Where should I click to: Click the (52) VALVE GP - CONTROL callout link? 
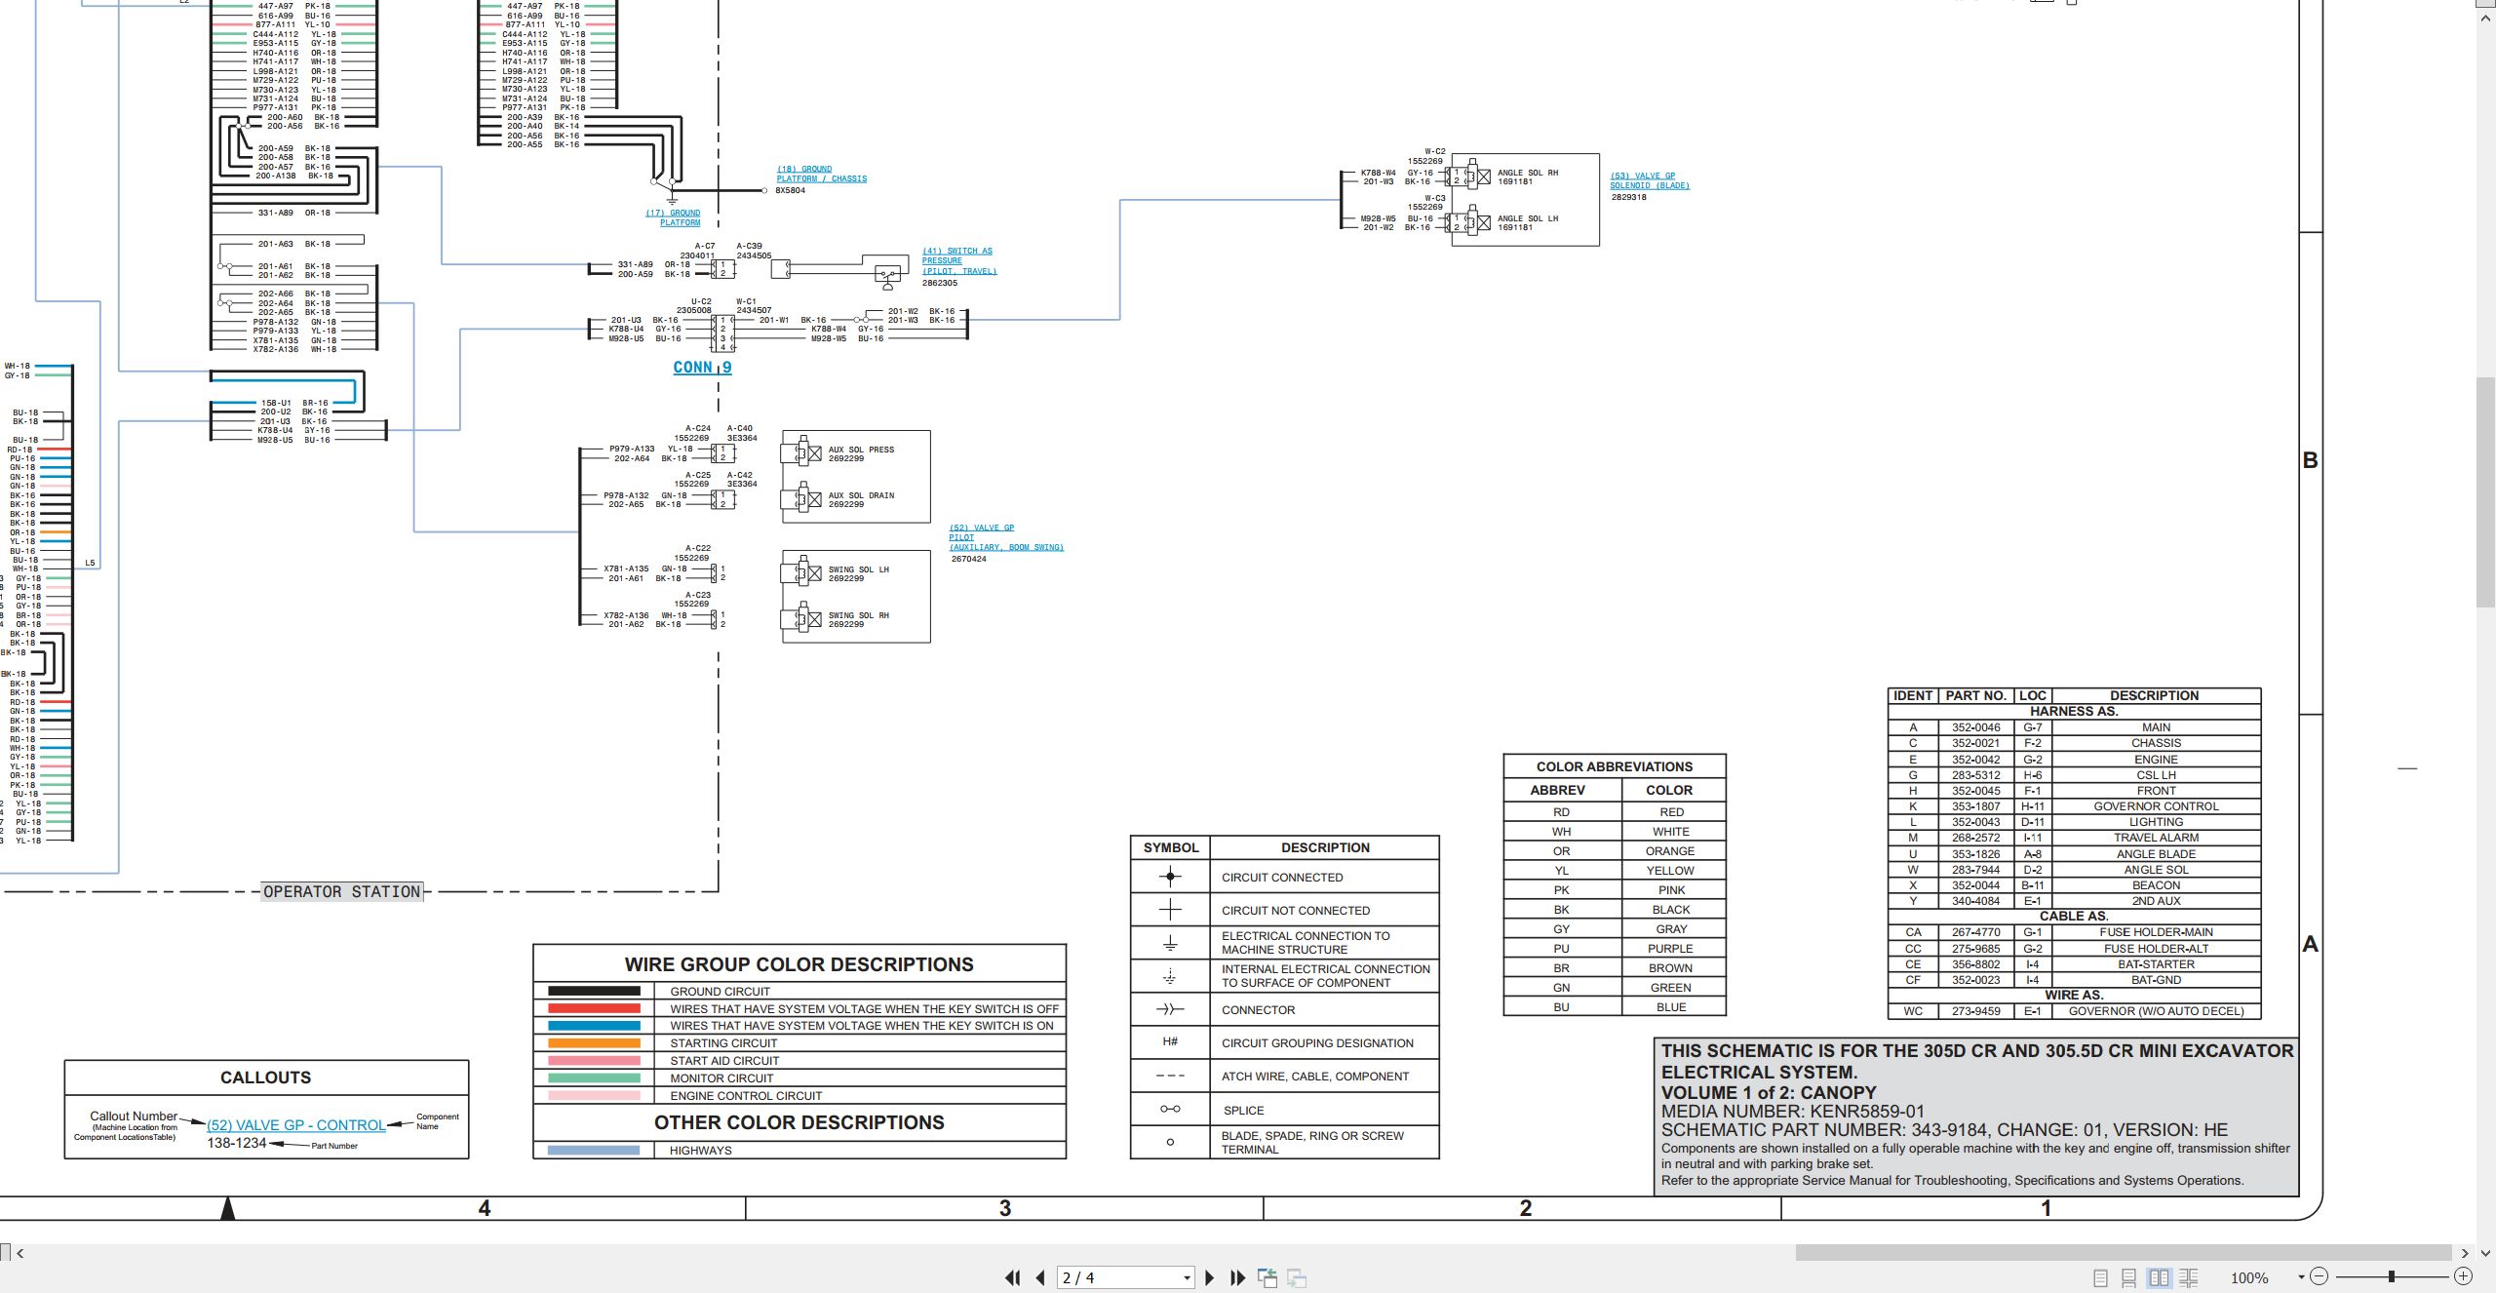pos(295,1125)
